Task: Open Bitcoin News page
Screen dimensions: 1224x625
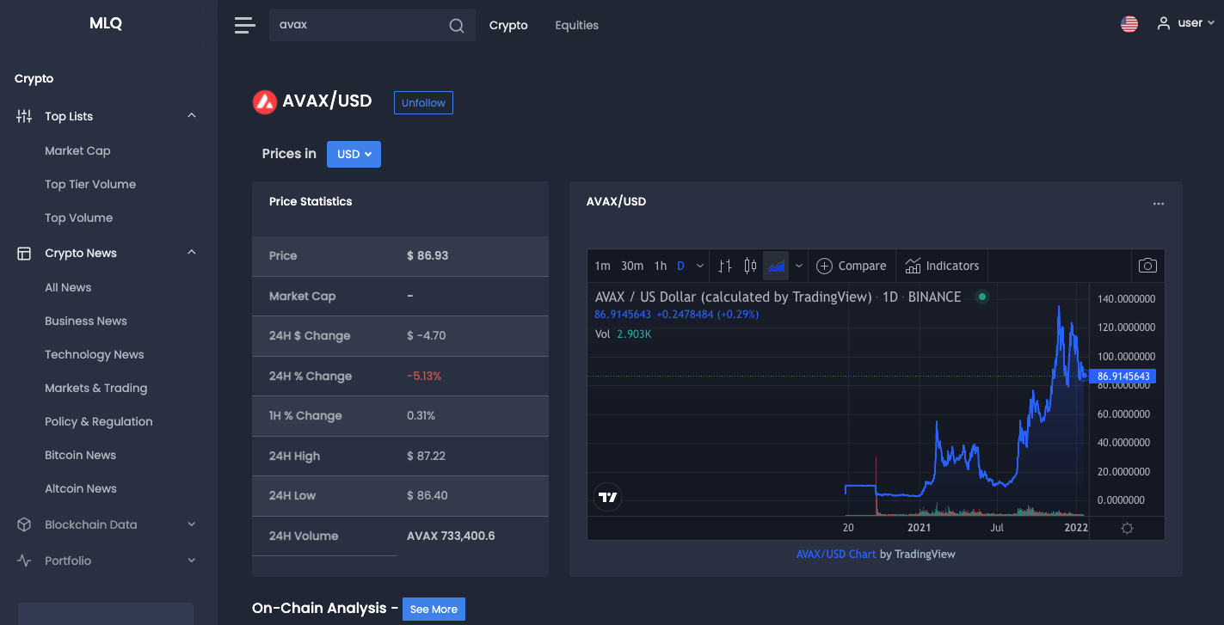Action: point(80,455)
